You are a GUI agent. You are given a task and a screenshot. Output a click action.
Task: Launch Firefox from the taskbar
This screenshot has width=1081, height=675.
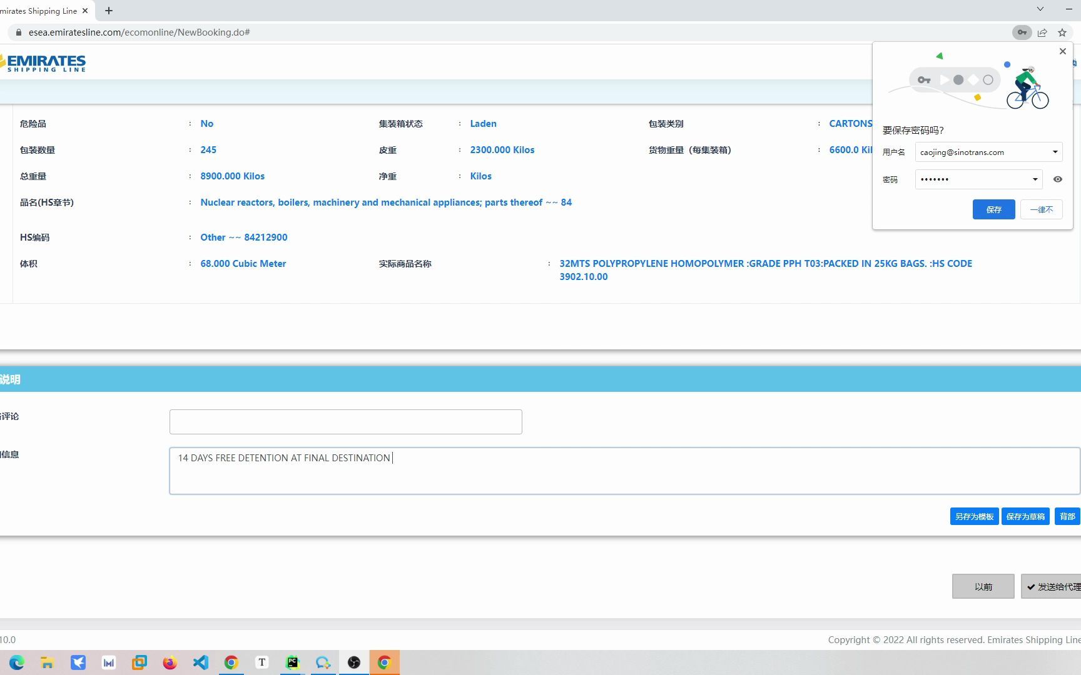(170, 662)
